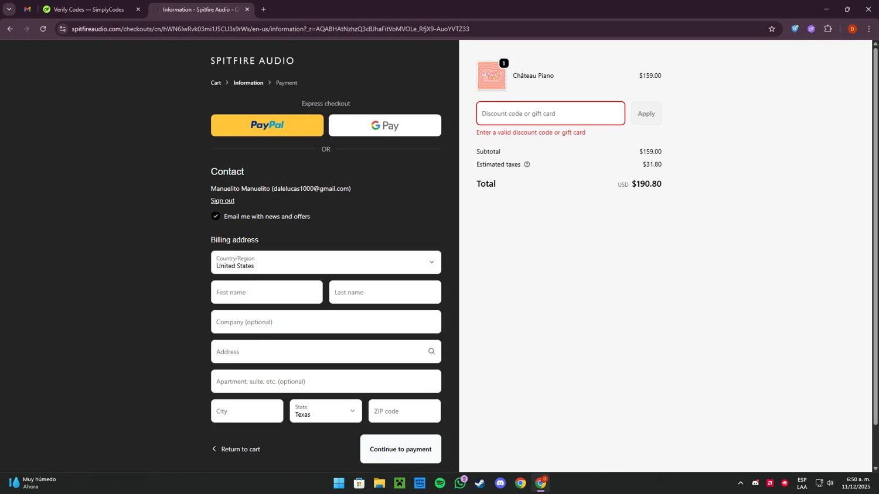
Task: Click the address bar URL
Action: pyautogui.click(x=270, y=29)
